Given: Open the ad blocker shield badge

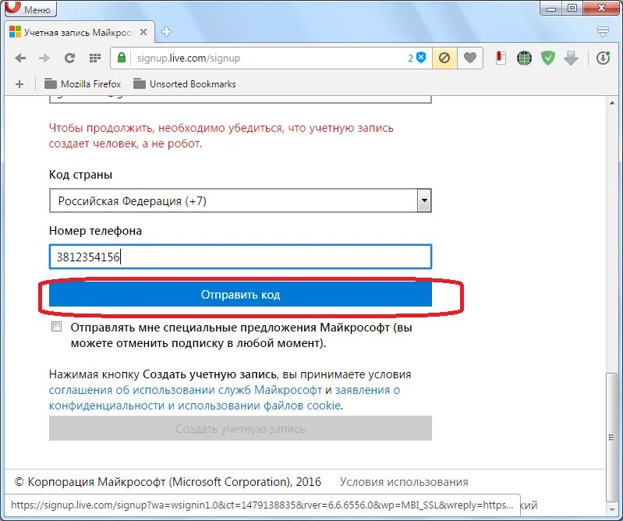Looking at the screenshot, I should click(417, 58).
